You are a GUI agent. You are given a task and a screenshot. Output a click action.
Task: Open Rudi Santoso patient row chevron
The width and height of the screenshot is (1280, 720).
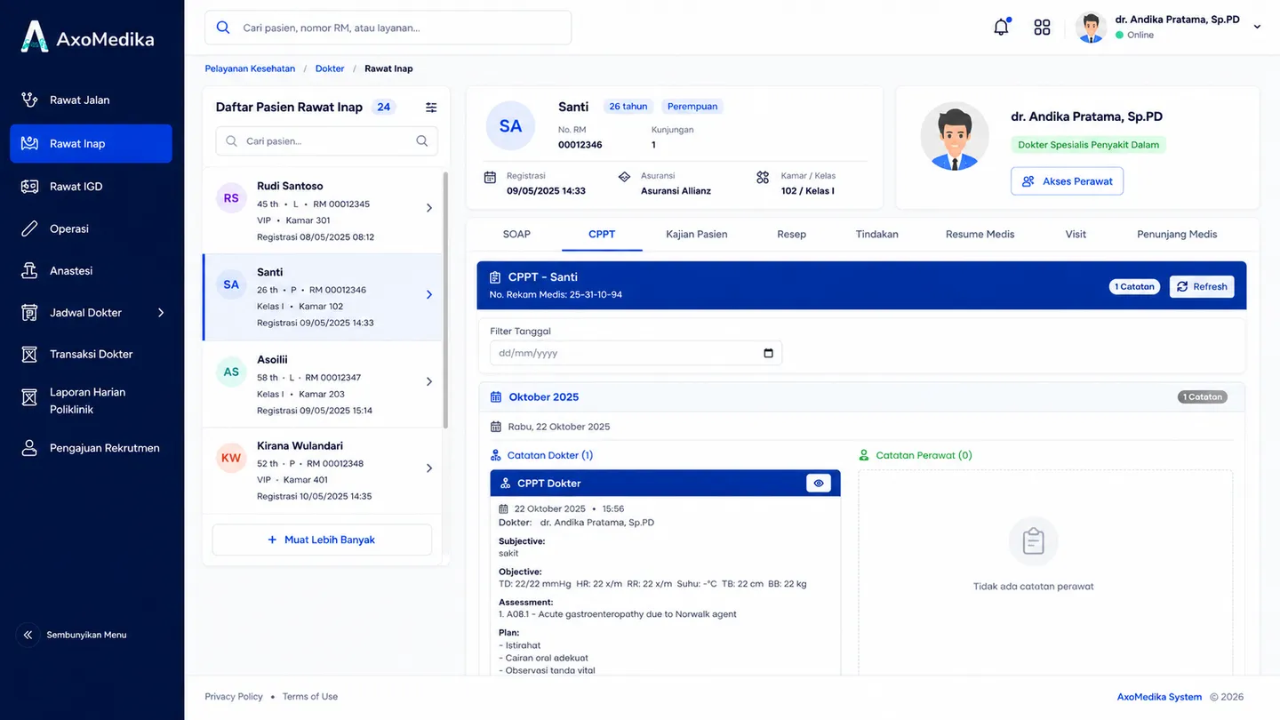429,208
